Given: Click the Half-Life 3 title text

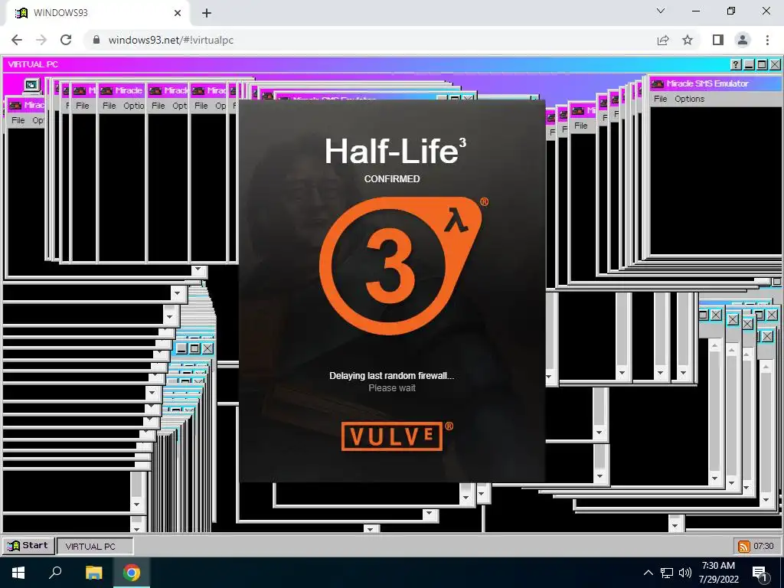Looking at the screenshot, I should tap(395, 151).
